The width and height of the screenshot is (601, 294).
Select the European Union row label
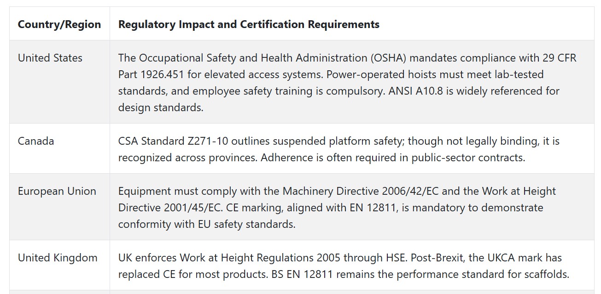point(57,191)
